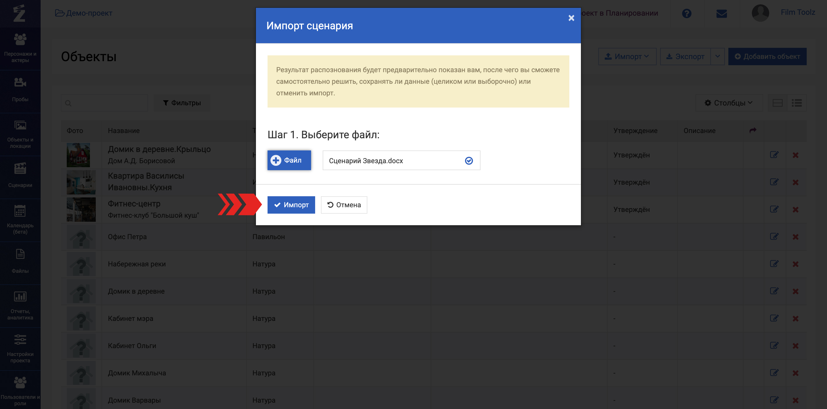Open the Фильтры panel
This screenshot has width=827, height=409.
click(182, 103)
